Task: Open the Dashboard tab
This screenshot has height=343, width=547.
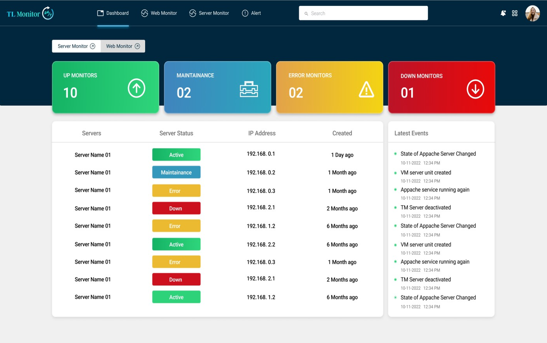Action: [113, 13]
